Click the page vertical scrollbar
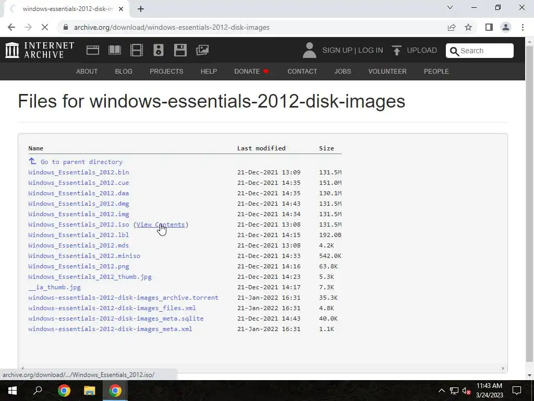This screenshot has width=534, height=401. pos(529,205)
